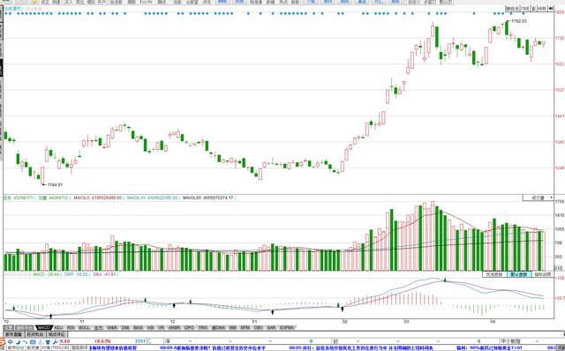The image size is (565, 351).
Task: Select the W&R indicator tab
Action: click(112, 327)
